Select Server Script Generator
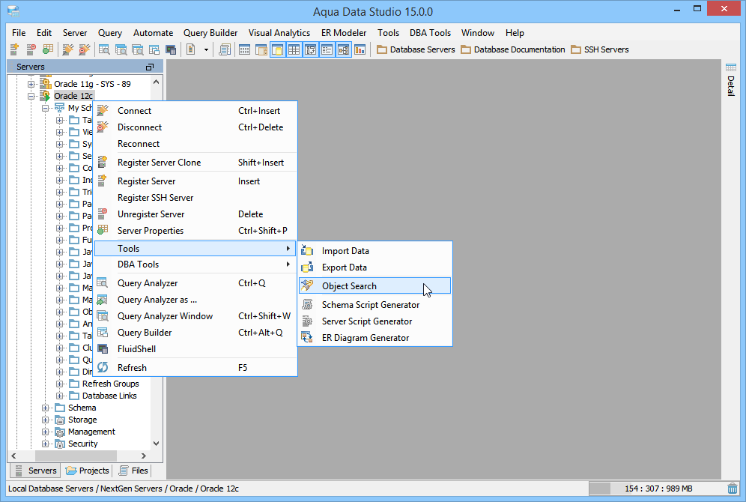Viewport: 746px width, 502px height. click(x=375, y=321)
